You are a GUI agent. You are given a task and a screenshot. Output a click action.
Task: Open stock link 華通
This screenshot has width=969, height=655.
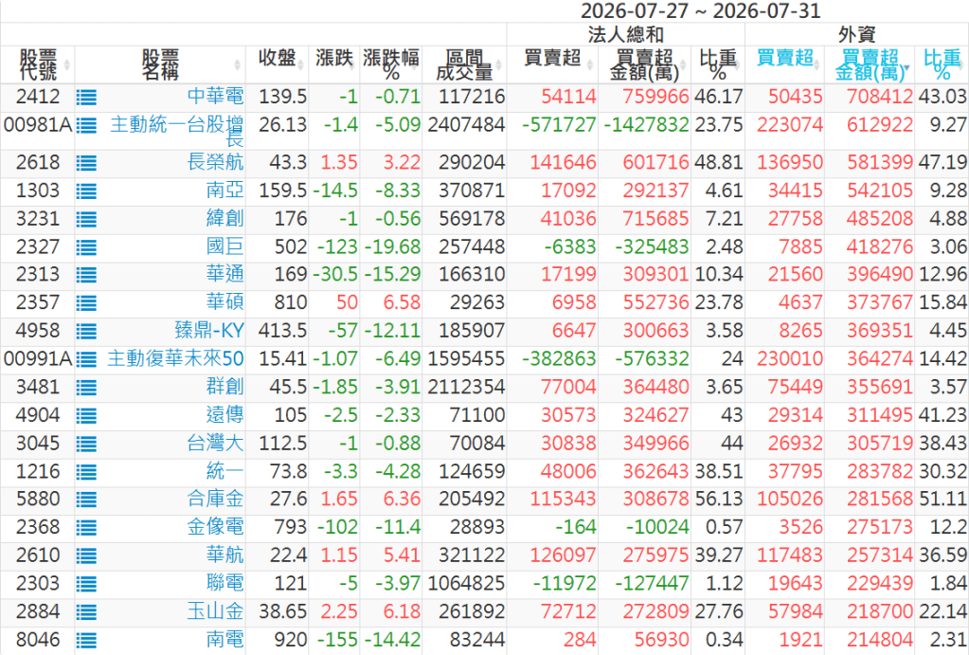tap(224, 274)
